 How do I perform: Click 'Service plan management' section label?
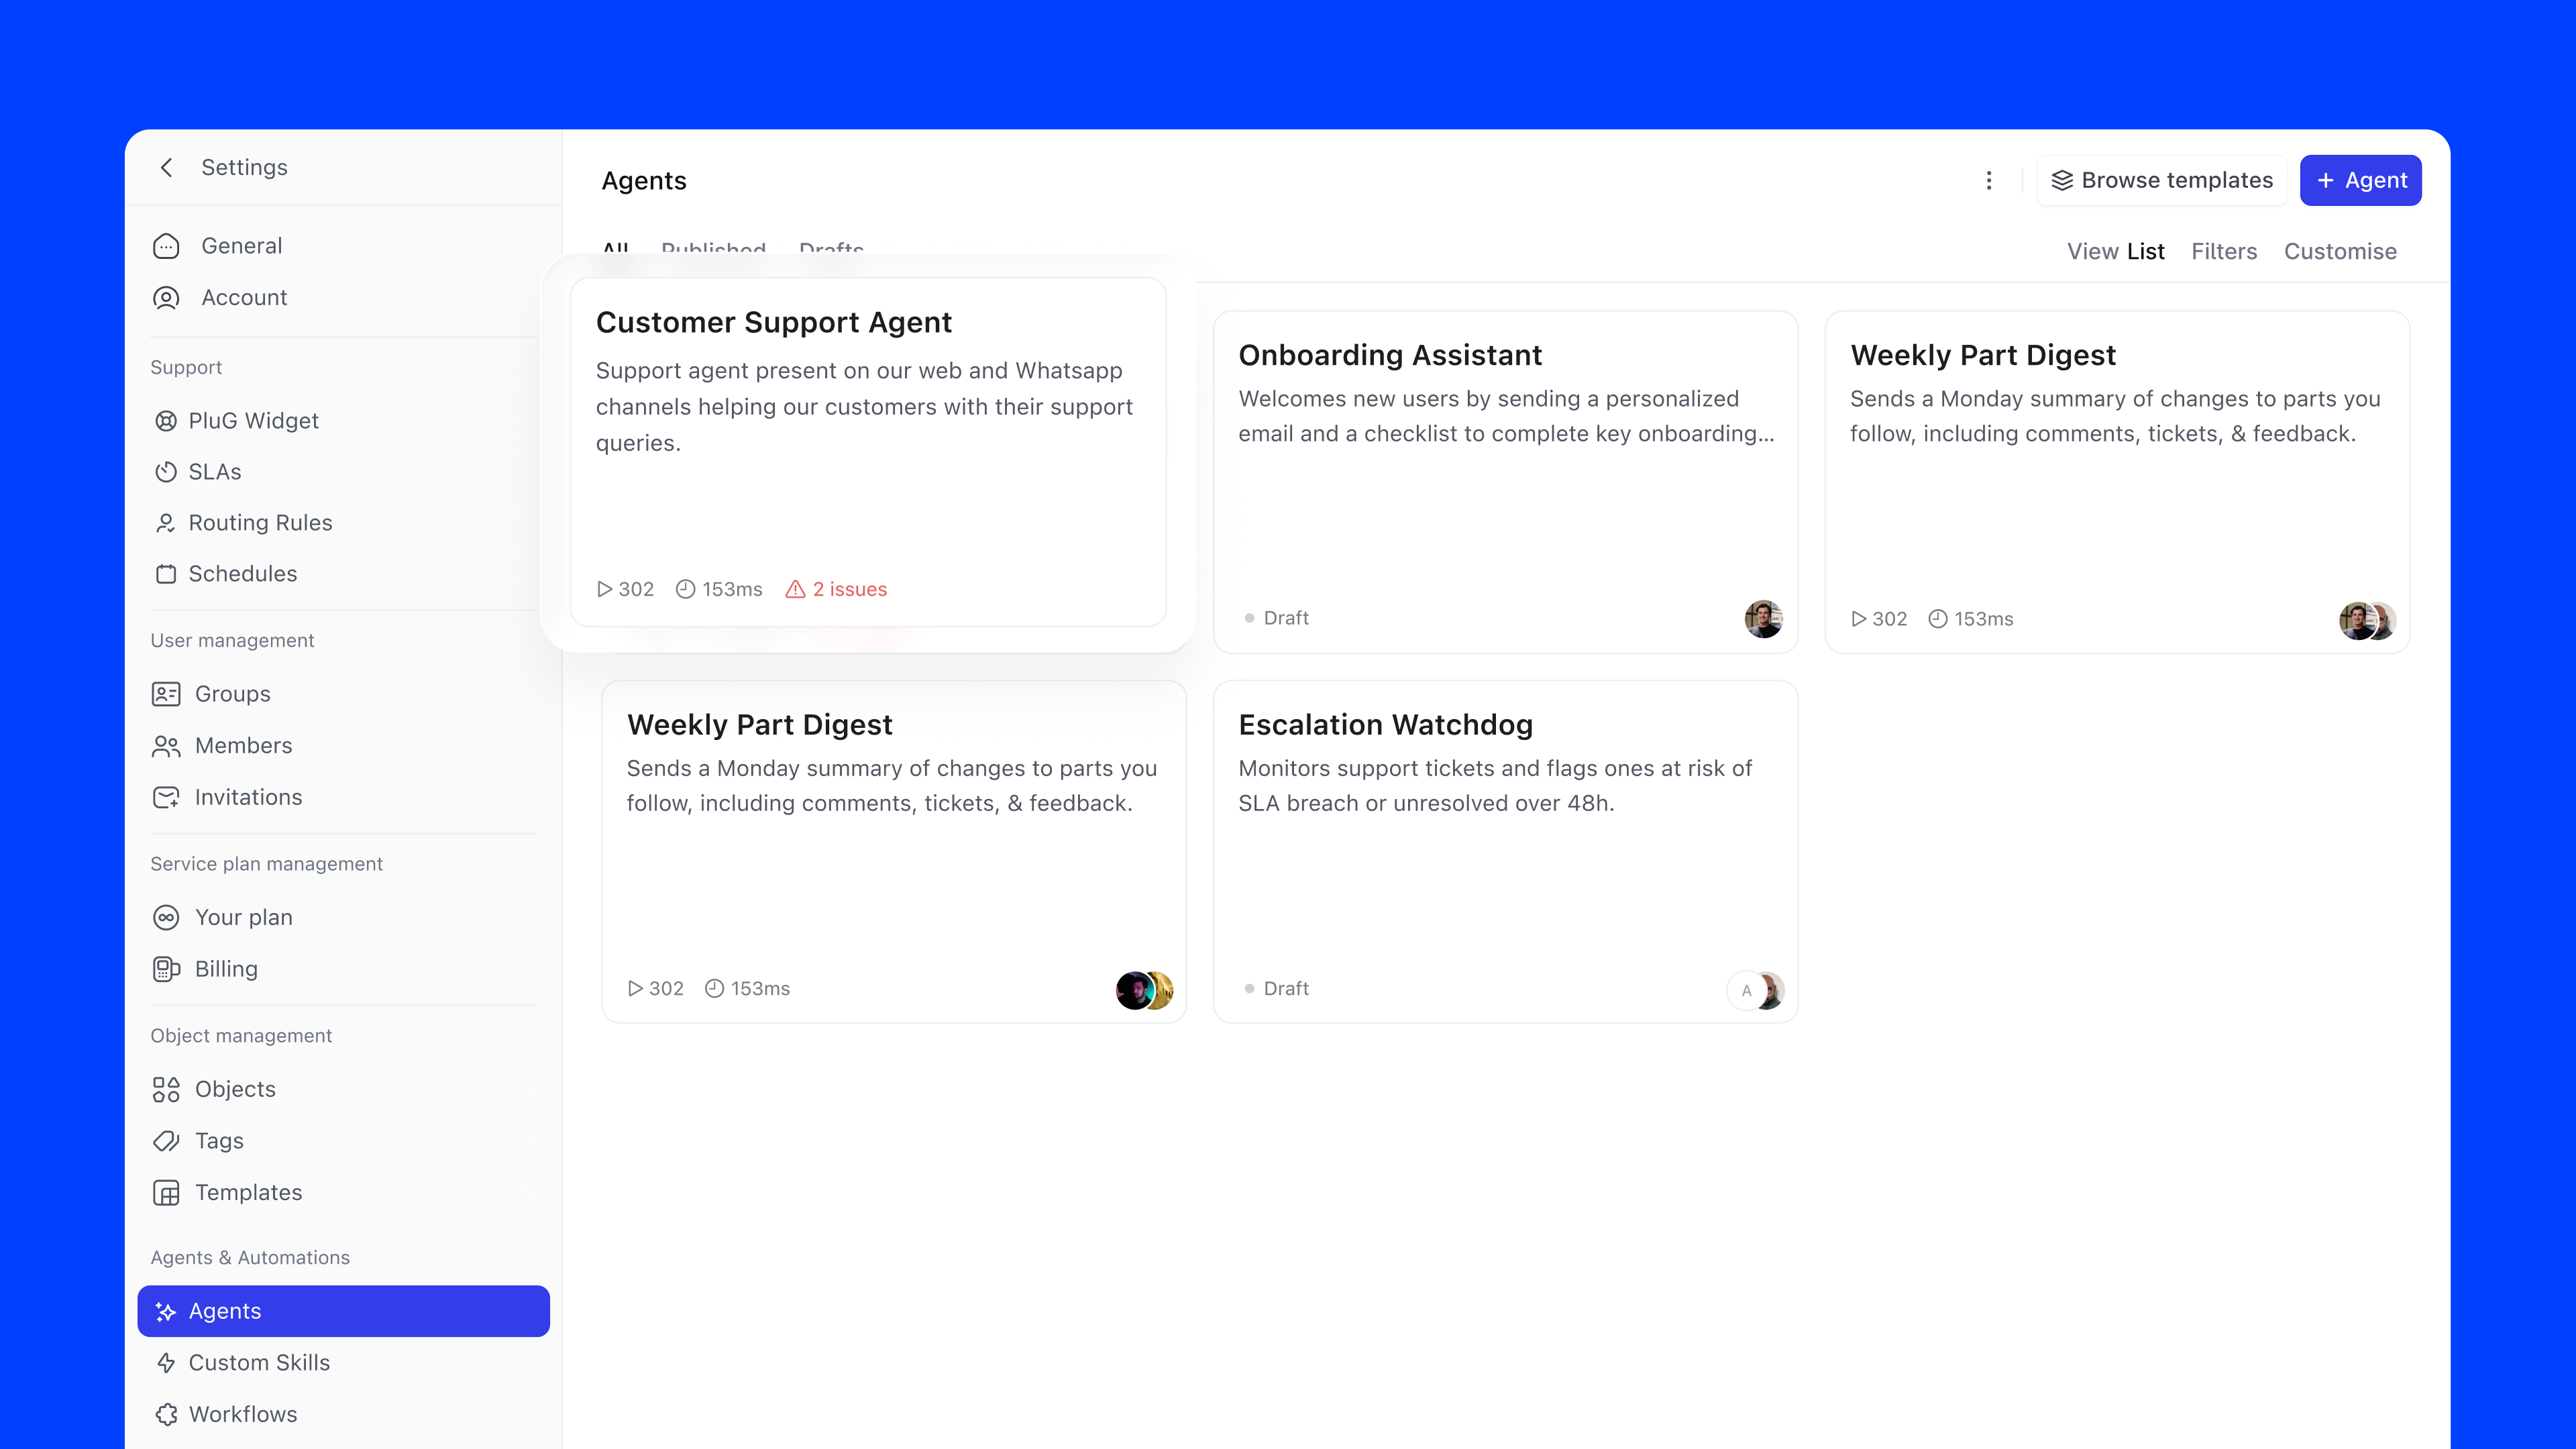[266, 864]
